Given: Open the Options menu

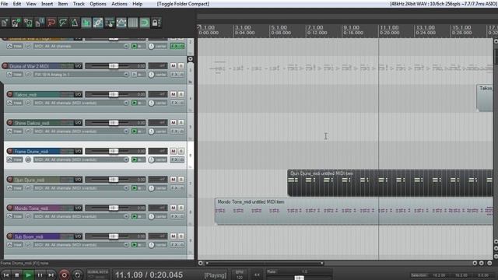Looking at the screenshot, I should pyautogui.click(x=98, y=4).
